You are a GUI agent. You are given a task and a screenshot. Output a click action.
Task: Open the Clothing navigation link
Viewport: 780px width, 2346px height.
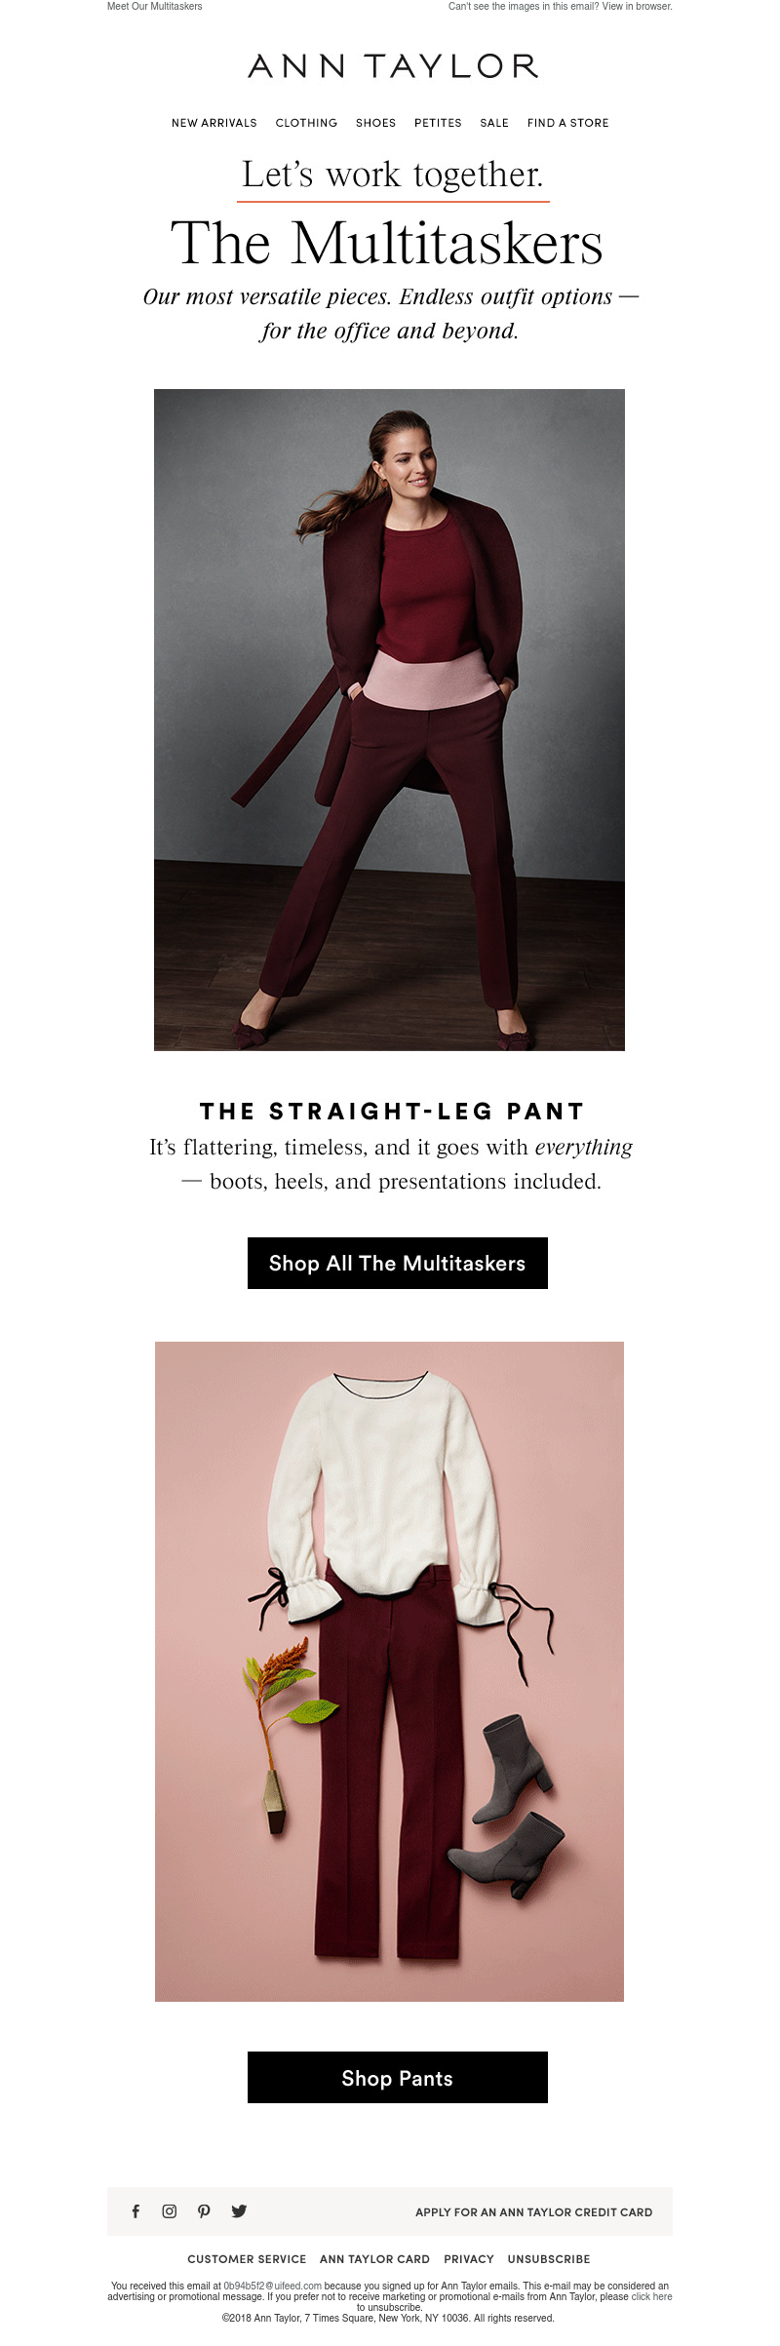(x=306, y=123)
